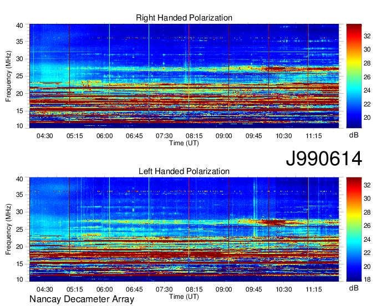Click the left-handed polarization spectrogram
The height and width of the screenshot is (306, 377).
(184, 229)
